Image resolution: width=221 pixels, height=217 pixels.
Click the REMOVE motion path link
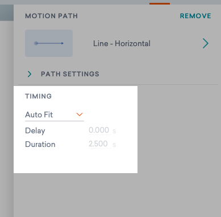click(x=195, y=16)
